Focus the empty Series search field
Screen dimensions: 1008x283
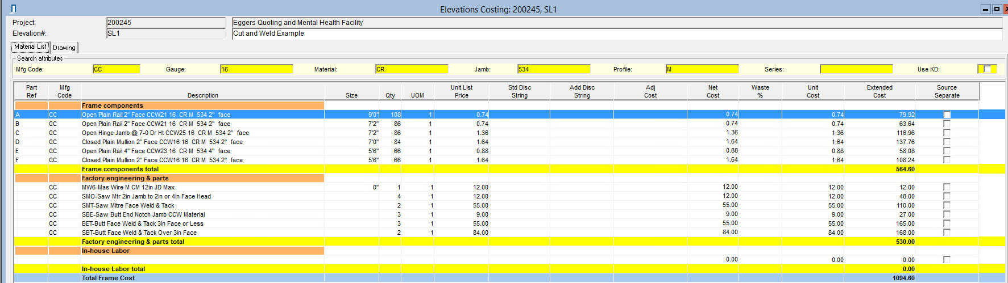tap(856, 69)
